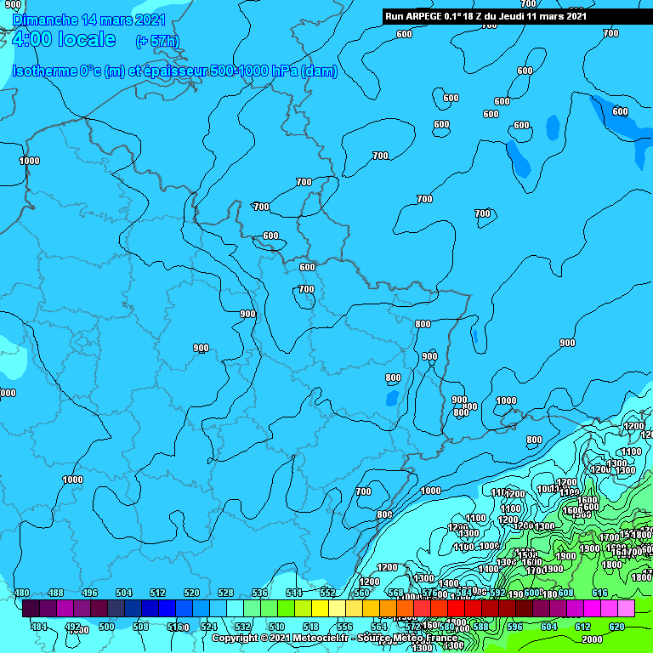Click the Meteociel.fr copyright text
The image size is (653, 653).
[x=279, y=638]
